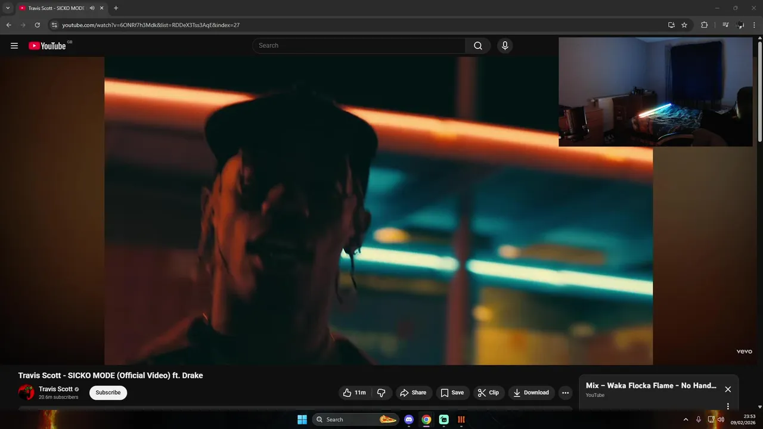
Task: Focus the YouTube search field
Action: tap(359, 46)
